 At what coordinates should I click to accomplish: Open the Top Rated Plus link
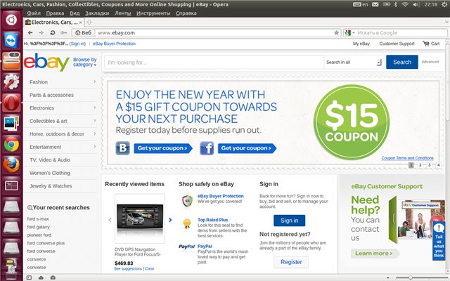(x=212, y=220)
